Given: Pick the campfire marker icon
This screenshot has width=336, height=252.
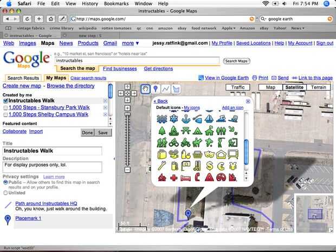Looking at the screenshot, I should (x=174, y=131).
